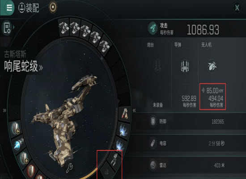The width and height of the screenshot is (246, 179).
Task: Click the golden circular emblem near 装配
Action: point(53,7)
